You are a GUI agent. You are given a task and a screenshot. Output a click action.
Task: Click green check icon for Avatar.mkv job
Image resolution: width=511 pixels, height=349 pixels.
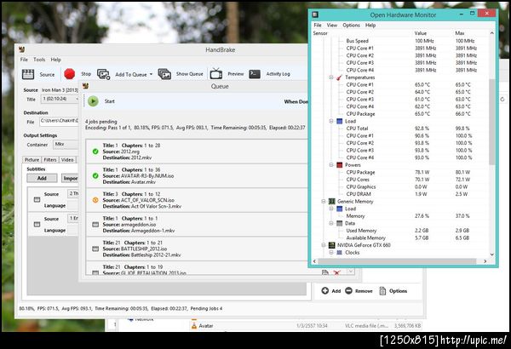click(95, 176)
